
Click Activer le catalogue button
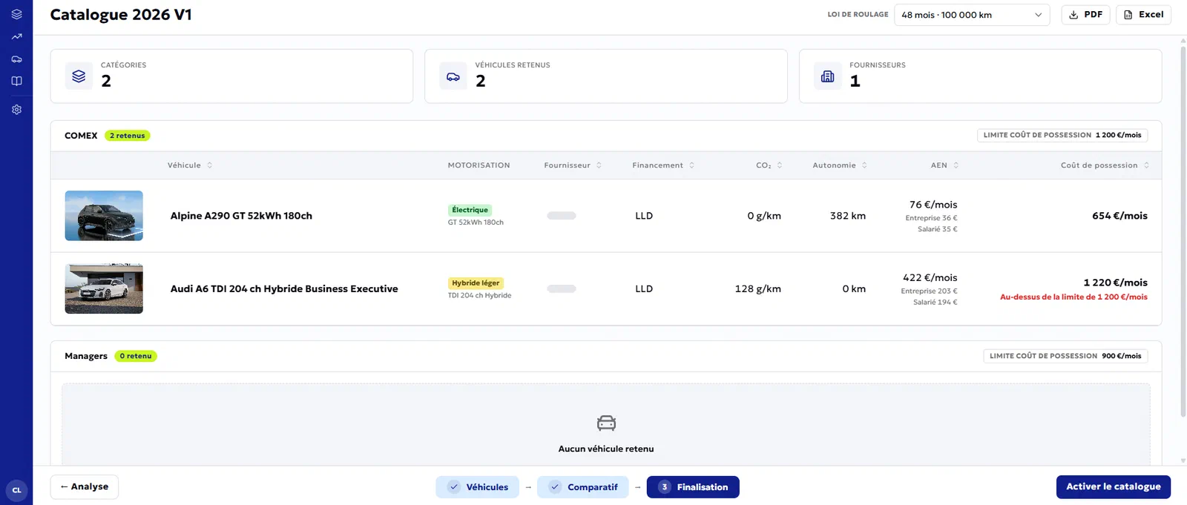[x=1114, y=486]
